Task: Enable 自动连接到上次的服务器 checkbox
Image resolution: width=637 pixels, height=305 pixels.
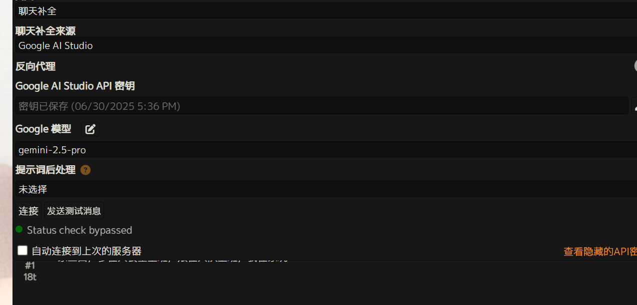Action: [22, 251]
